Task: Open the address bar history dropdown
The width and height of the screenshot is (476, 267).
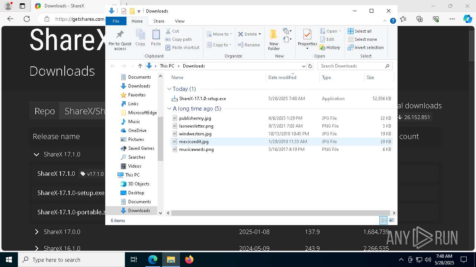Action: [303, 66]
